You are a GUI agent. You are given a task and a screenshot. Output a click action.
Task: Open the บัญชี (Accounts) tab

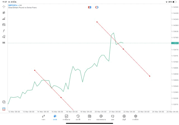click(124, 117)
